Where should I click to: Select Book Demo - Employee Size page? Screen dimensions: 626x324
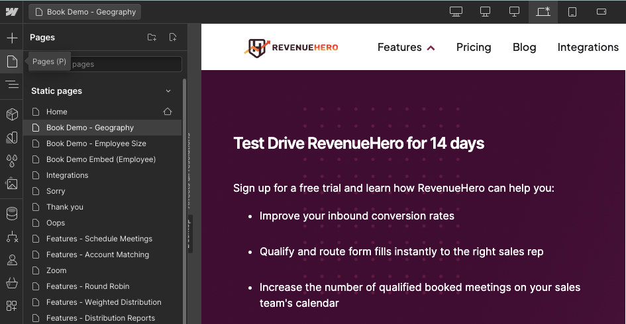(102, 143)
